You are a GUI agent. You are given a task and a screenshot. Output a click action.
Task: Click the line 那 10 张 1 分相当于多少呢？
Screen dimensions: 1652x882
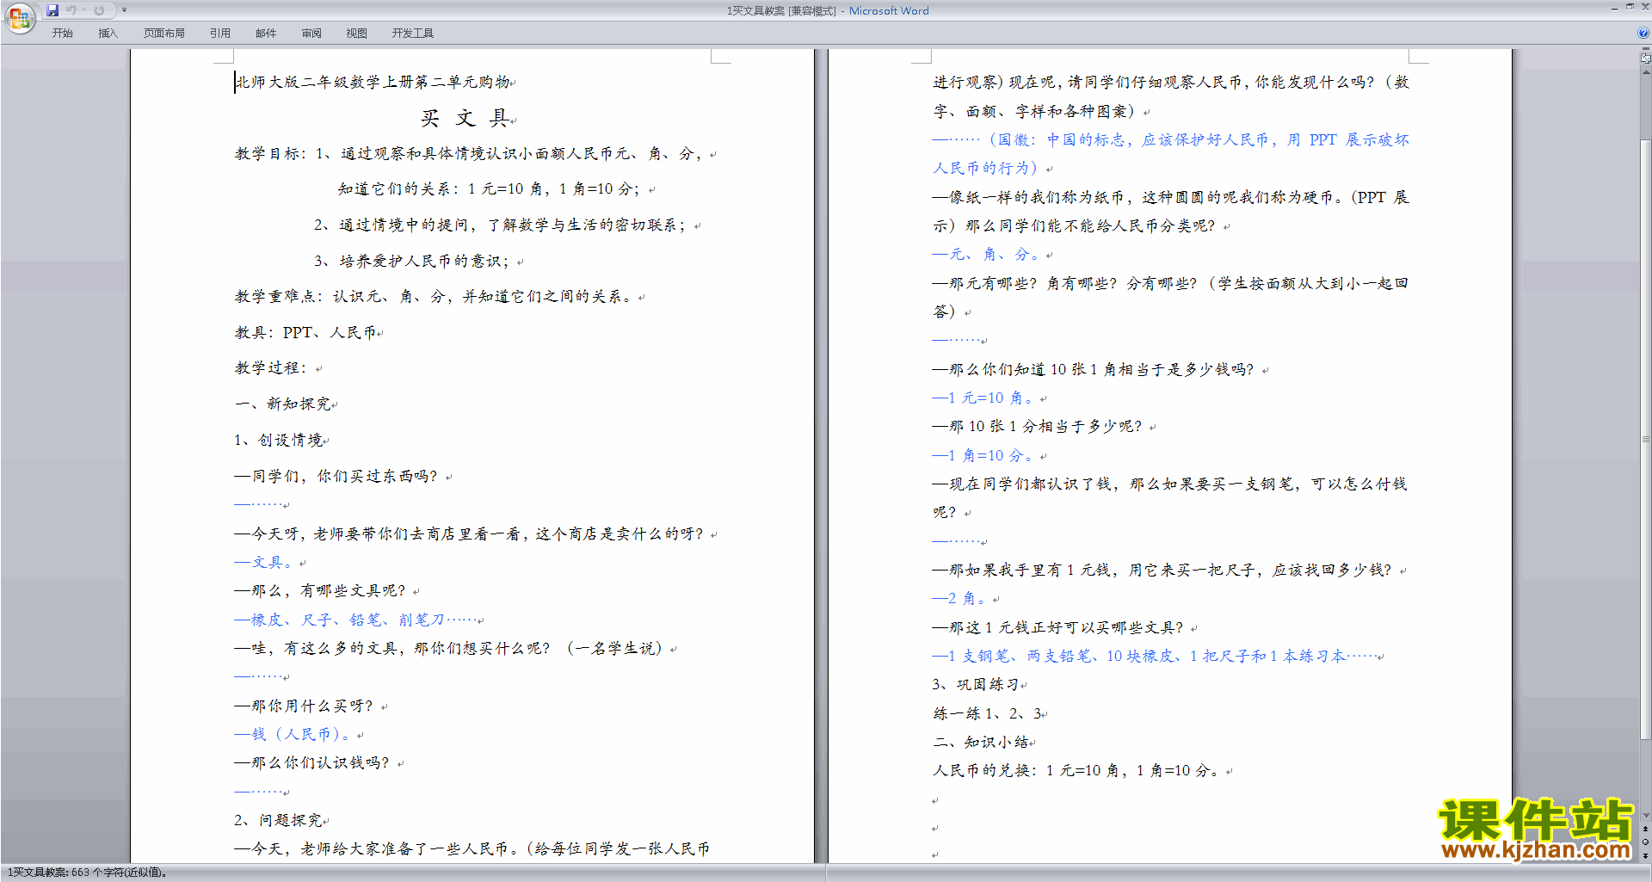click(x=1039, y=426)
